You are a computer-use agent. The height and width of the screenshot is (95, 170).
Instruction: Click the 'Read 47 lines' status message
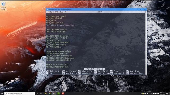click(x=95, y=69)
